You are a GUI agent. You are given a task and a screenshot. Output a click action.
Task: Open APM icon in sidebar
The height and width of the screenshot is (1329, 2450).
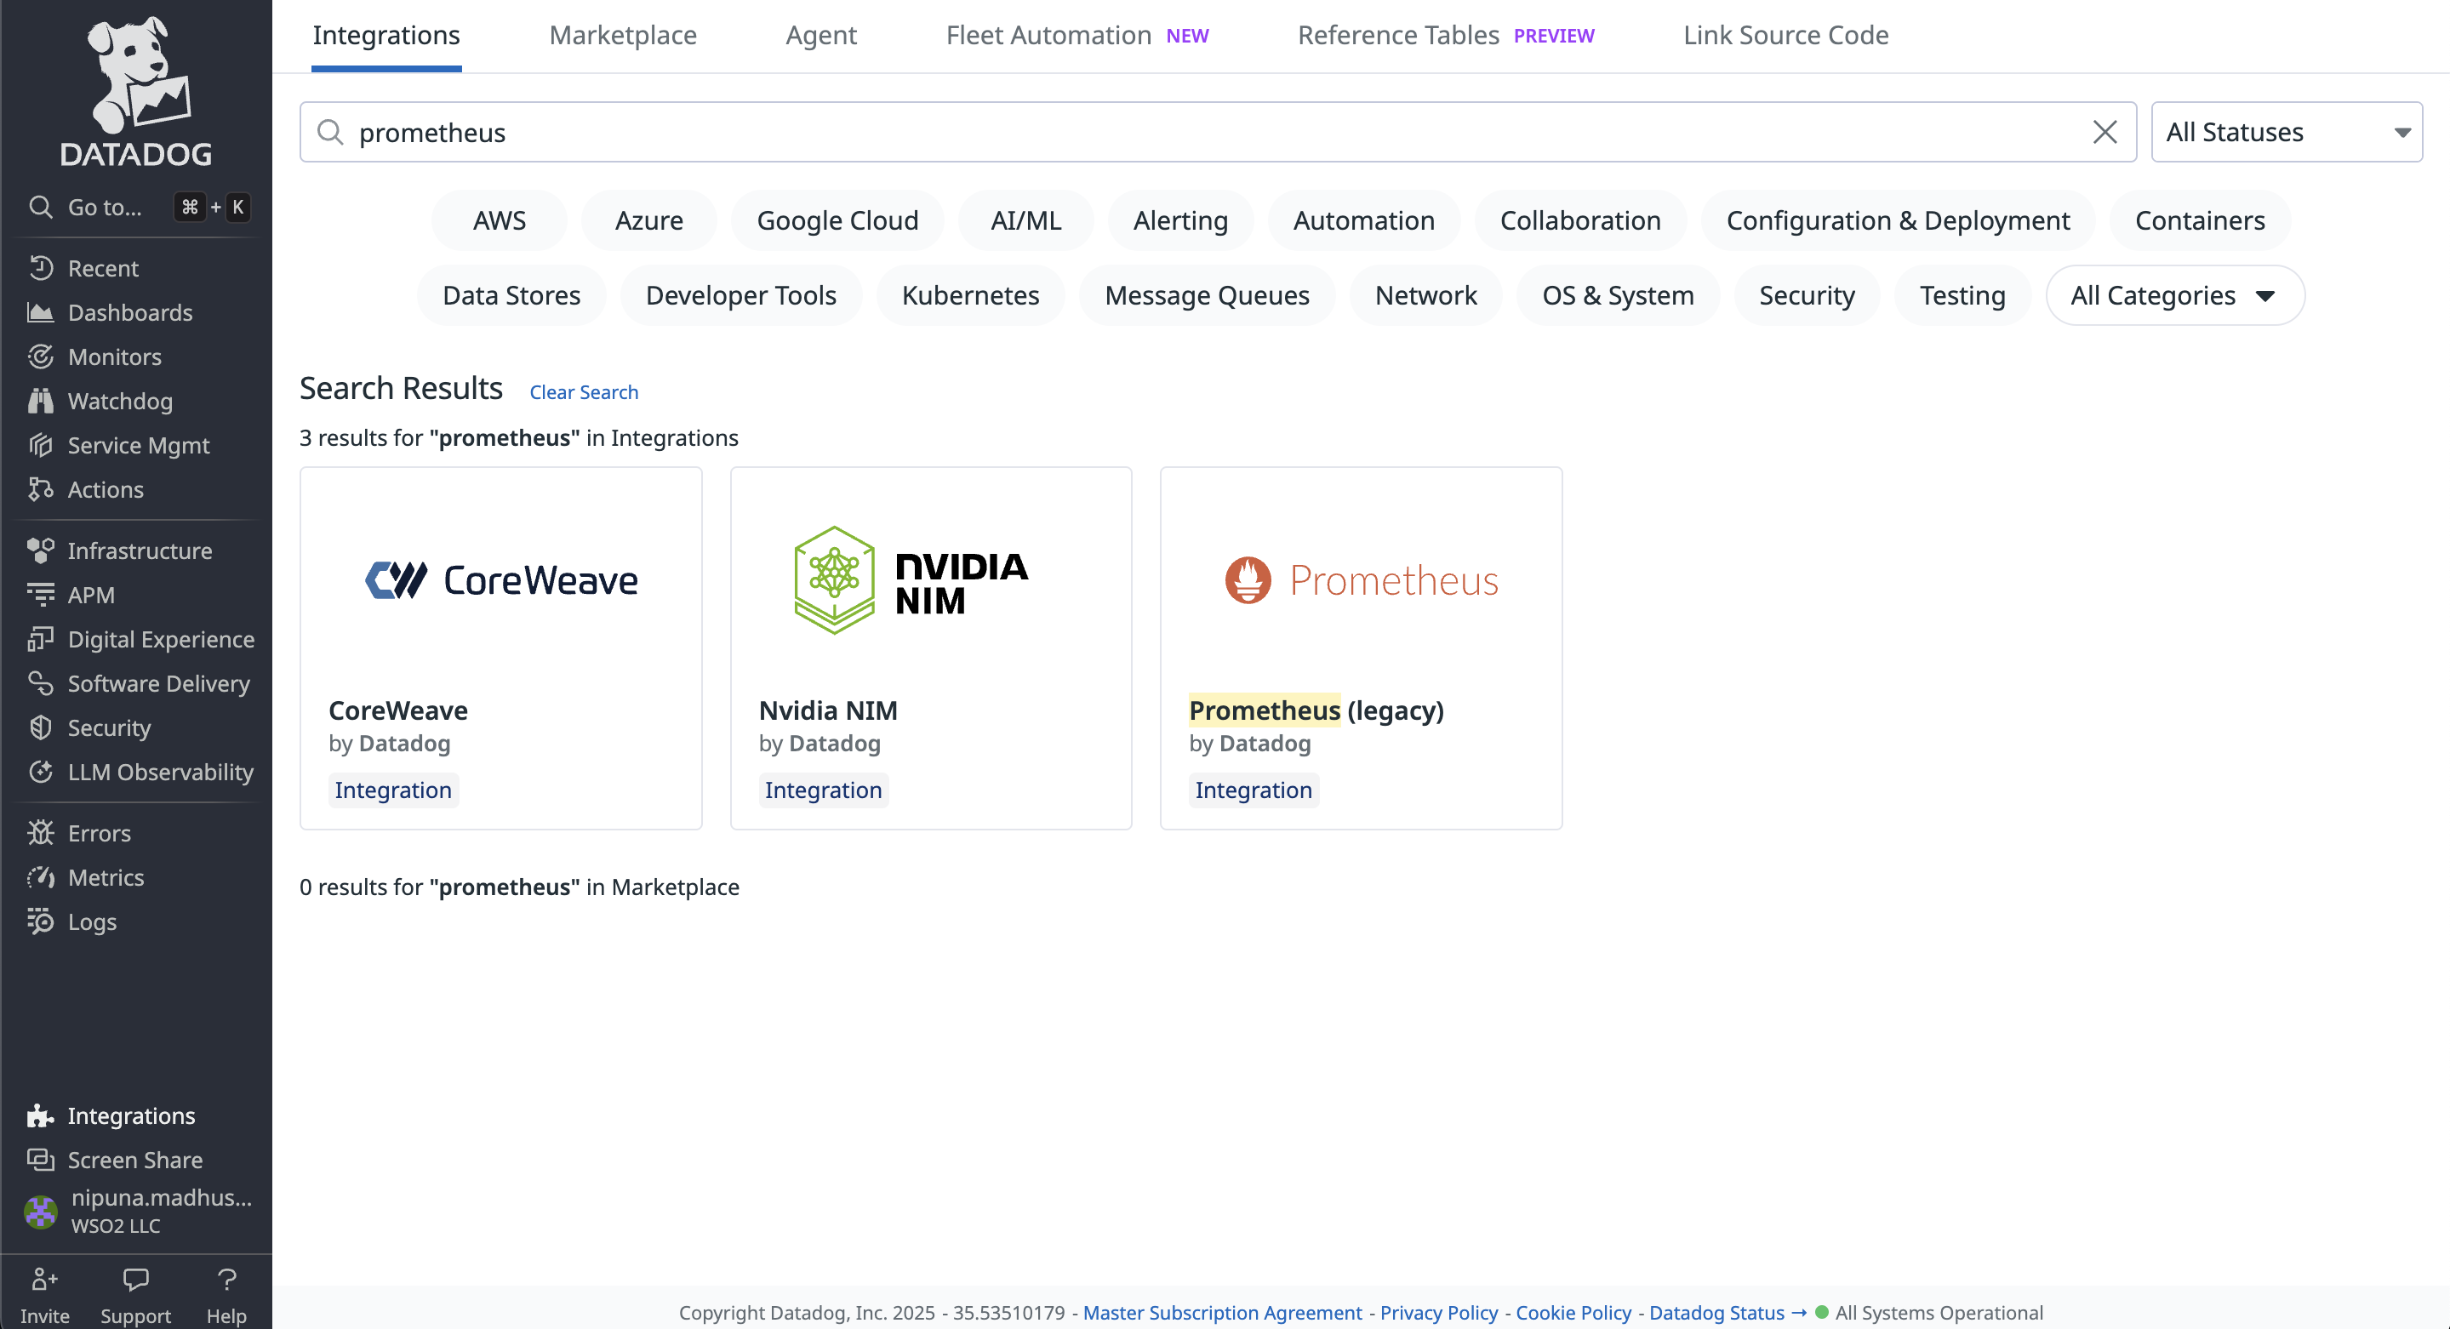click(x=40, y=595)
